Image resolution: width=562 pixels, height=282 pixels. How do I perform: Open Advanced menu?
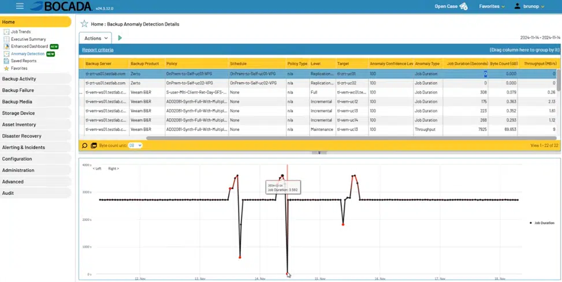click(35, 182)
